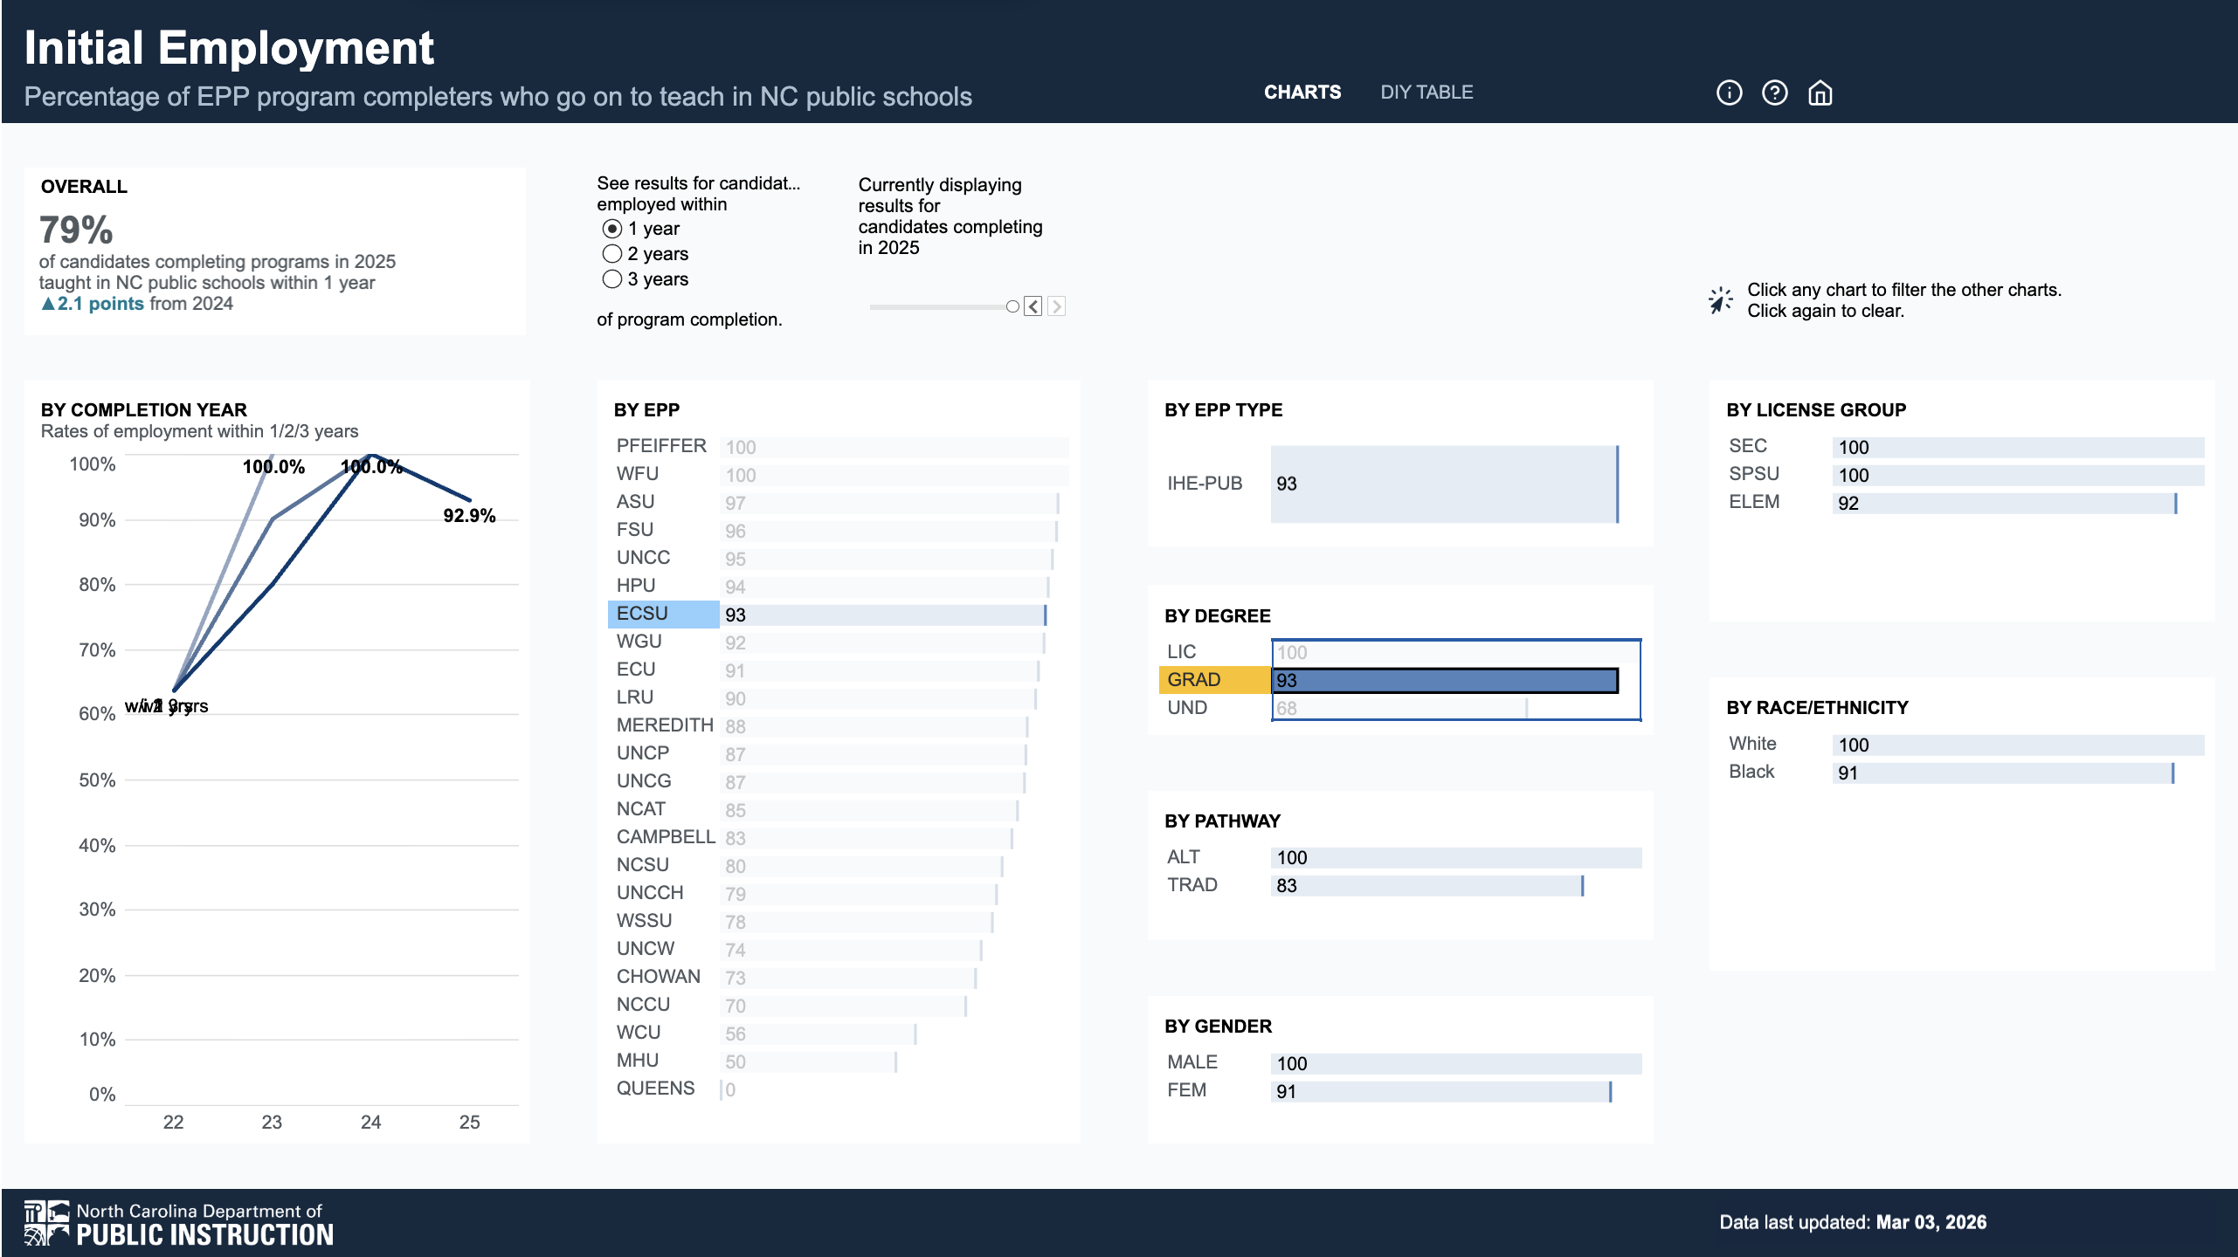Click the completion year slider handle
Screen dimensions: 2238x1257
coord(1012,306)
